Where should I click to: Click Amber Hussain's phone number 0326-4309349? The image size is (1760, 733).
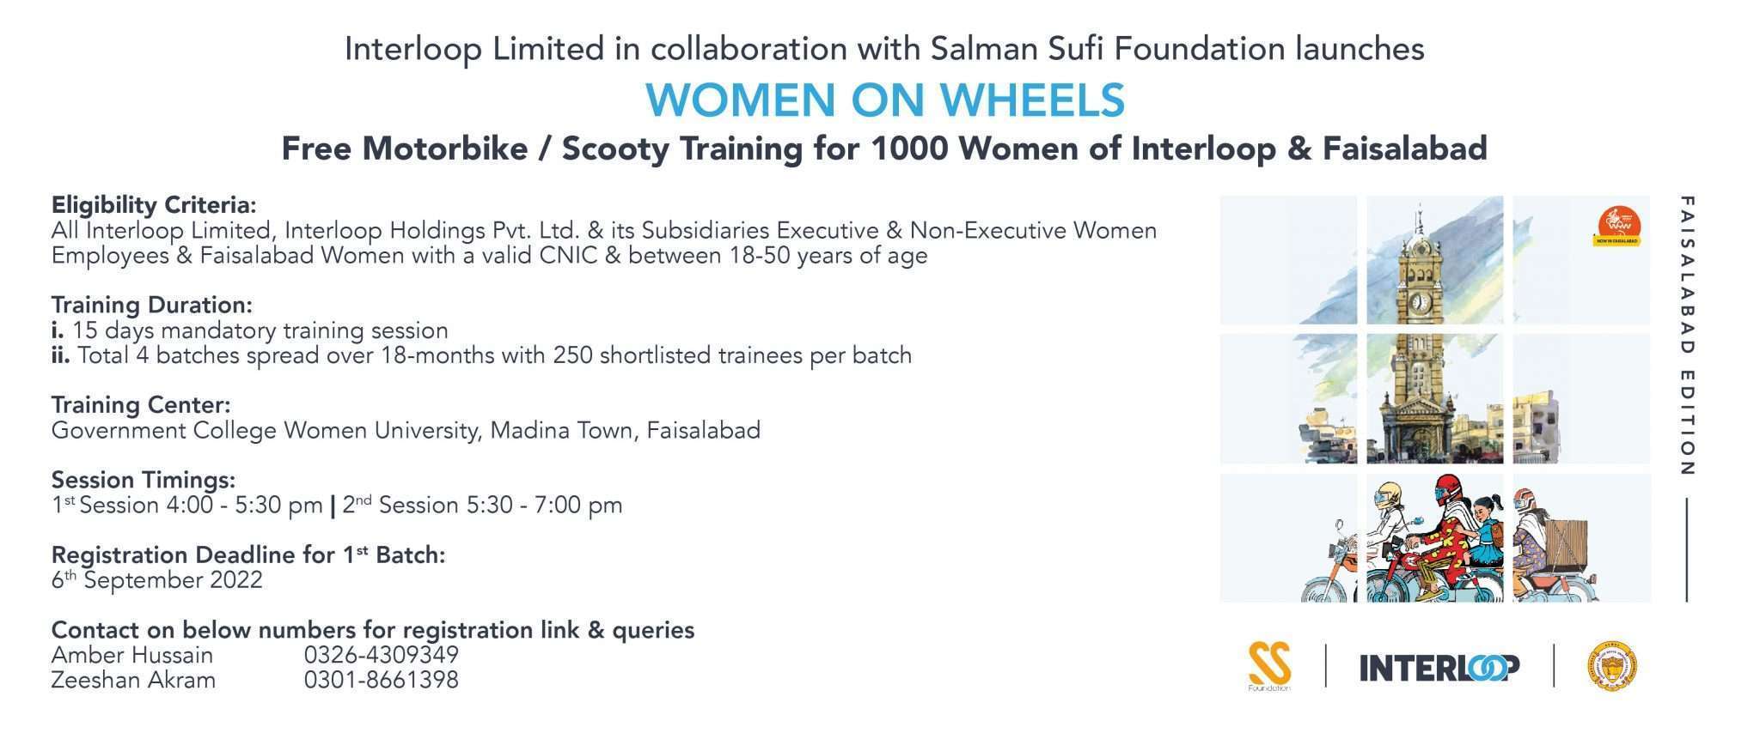381,655
